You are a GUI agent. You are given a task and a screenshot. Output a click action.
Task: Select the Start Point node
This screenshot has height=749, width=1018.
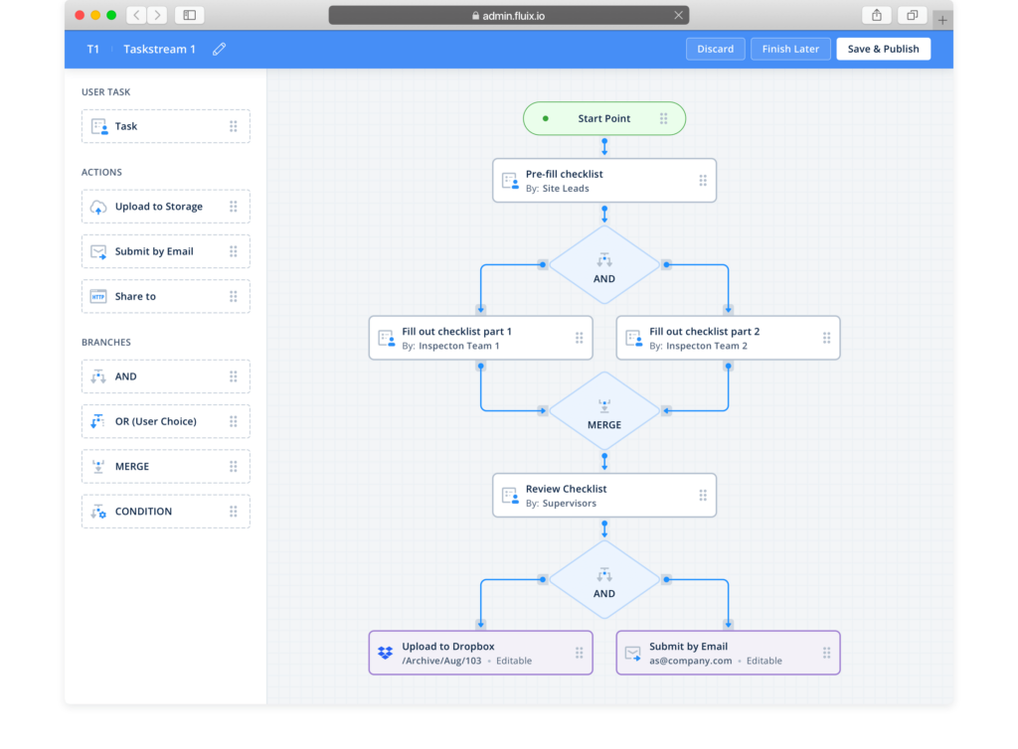[603, 118]
